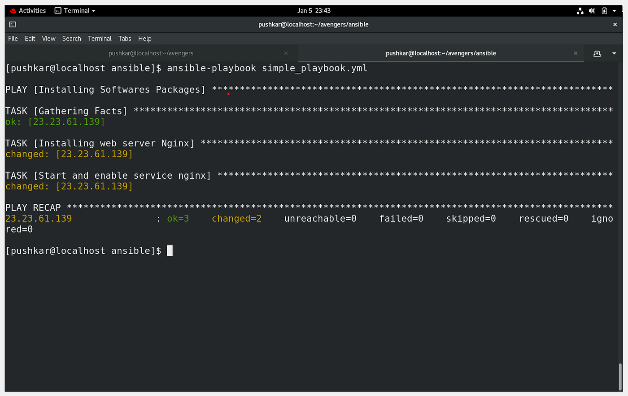628x396 pixels.
Task: Click the ansible-playbook simple_playbook.yml command text
Action: click(267, 68)
